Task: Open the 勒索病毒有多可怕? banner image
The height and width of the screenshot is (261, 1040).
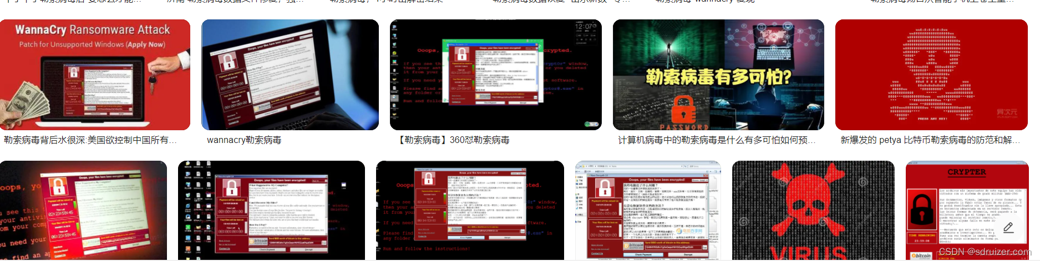Action: [x=718, y=75]
